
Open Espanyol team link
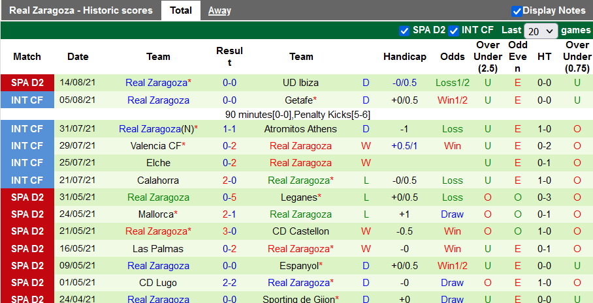(298, 266)
